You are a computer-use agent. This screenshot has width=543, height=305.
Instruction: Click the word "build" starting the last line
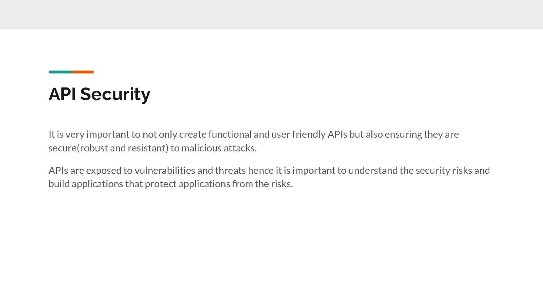tap(59, 184)
